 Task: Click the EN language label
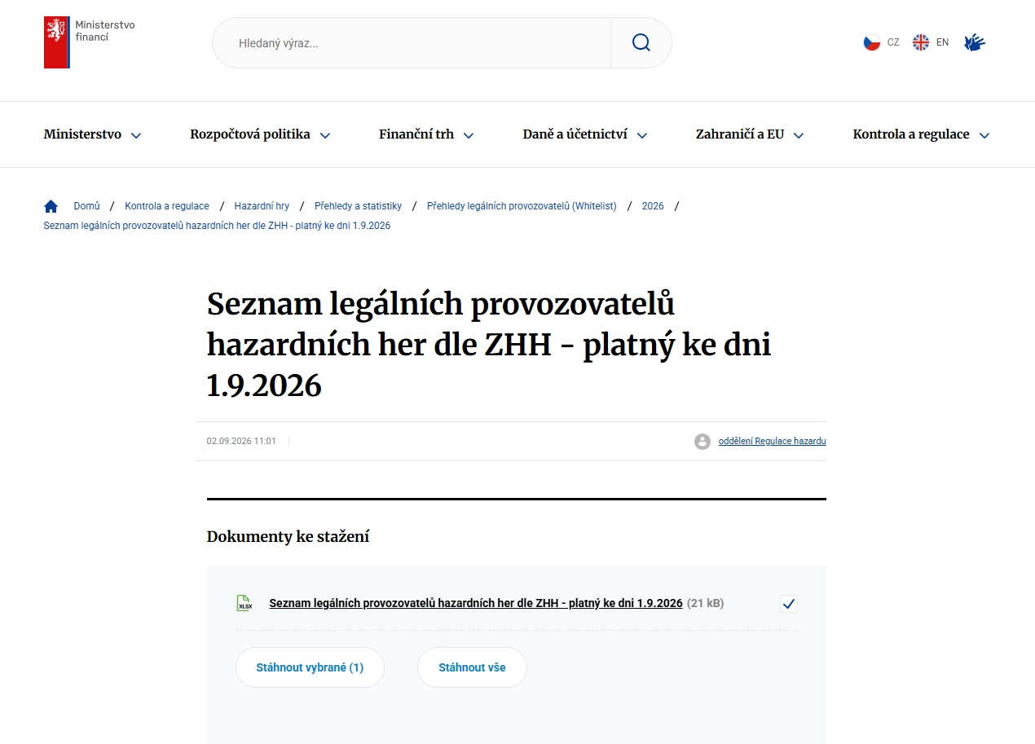[x=942, y=42]
